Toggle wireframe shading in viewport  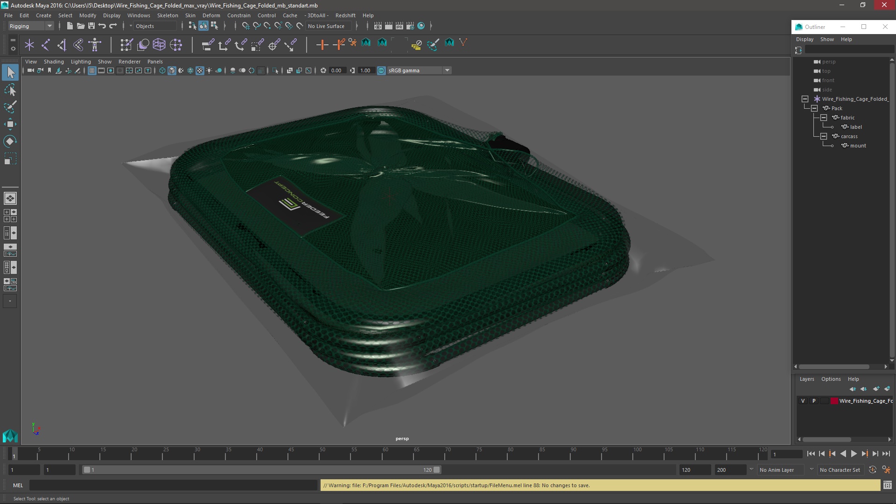click(162, 70)
